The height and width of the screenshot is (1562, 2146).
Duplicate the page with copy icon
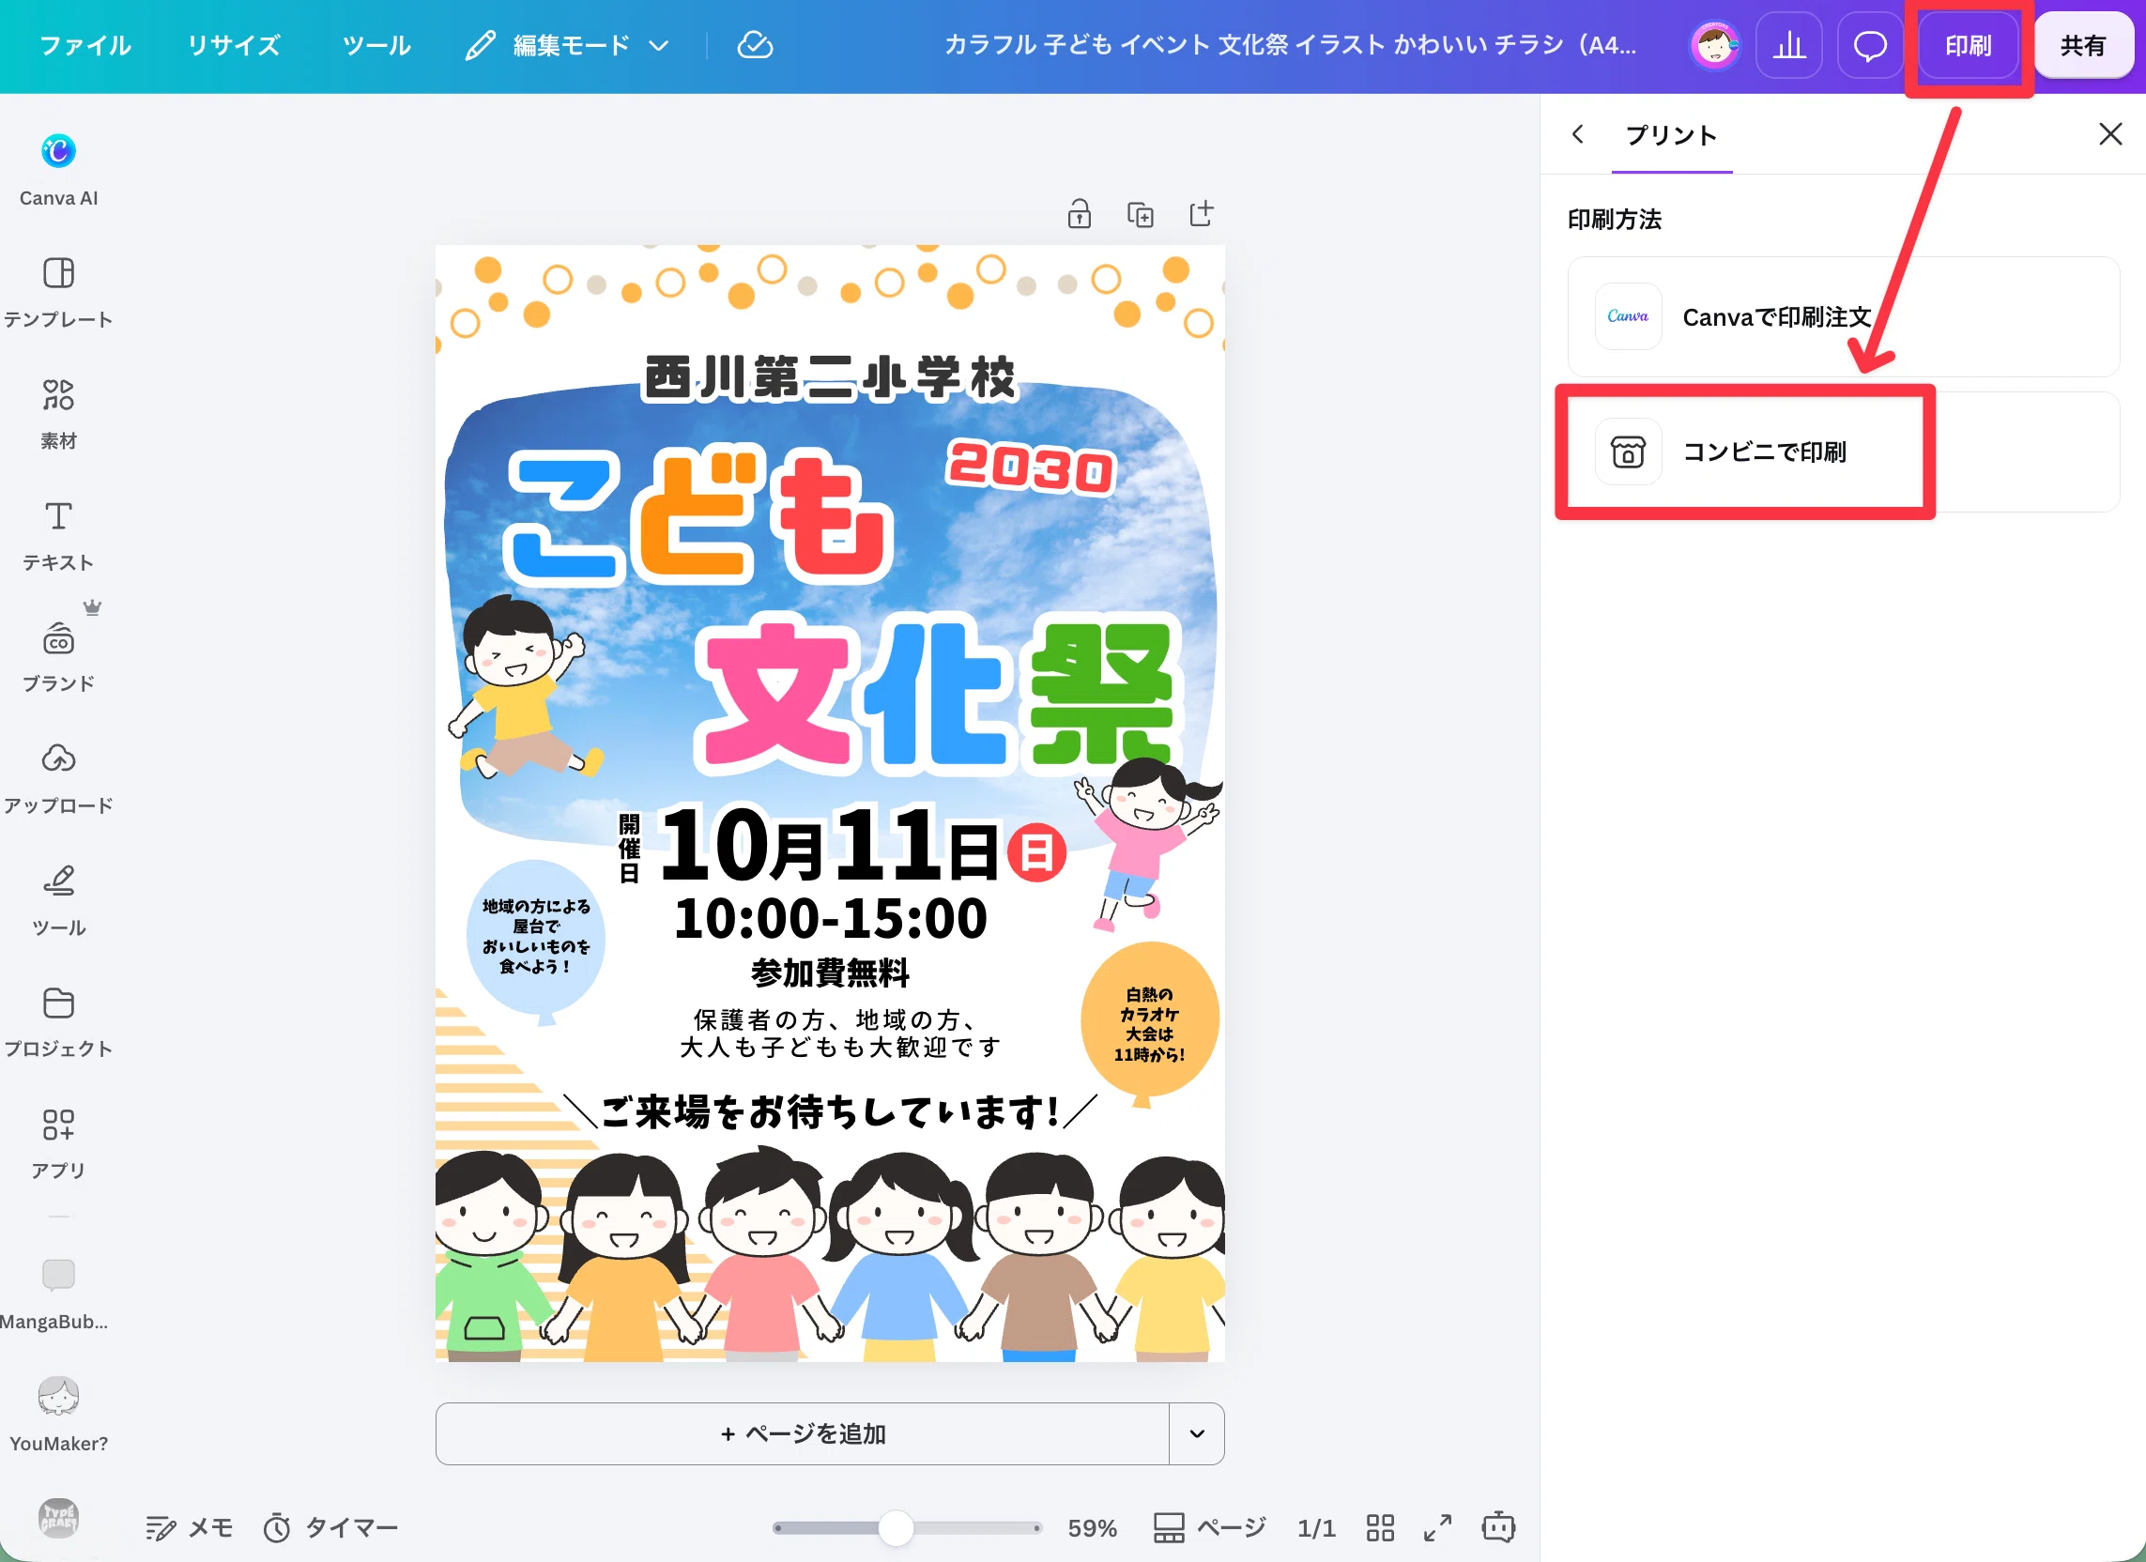tap(1141, 215)
